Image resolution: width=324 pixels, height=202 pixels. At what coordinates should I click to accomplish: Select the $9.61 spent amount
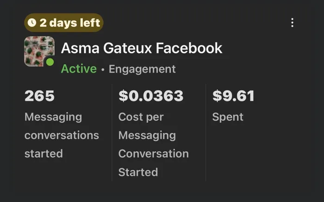(x=233, y=96)
